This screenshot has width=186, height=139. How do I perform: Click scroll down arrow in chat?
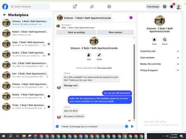coord(134,120)
